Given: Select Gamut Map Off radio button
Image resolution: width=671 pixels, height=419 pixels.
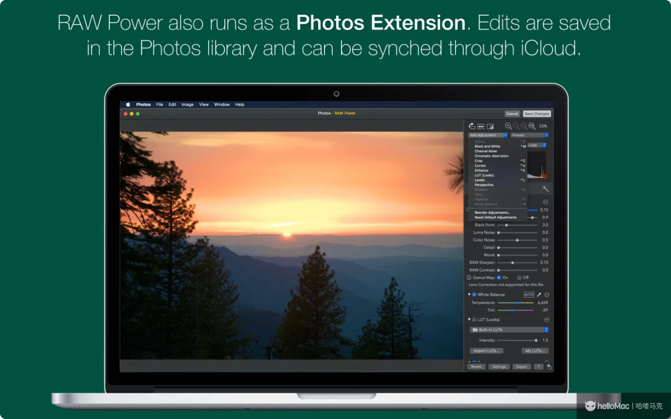Looking at the screenshot, I should coord(520,278).
